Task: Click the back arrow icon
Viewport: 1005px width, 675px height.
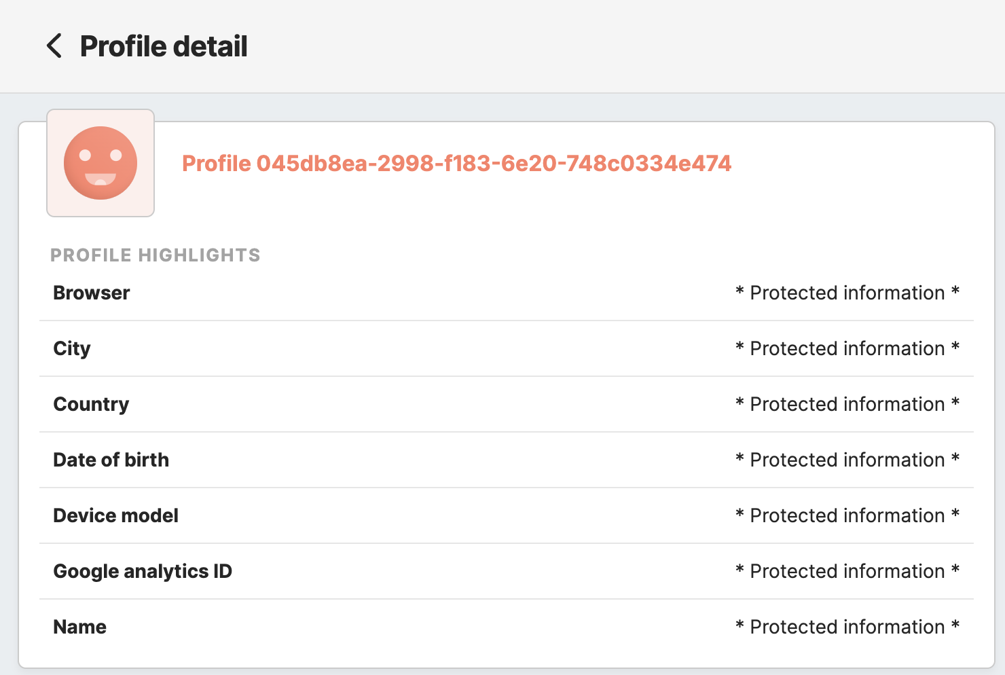Action: click(54, 46)
